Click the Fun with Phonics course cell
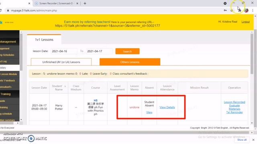This screenshot has height=144, width=257. coord(96,107)
